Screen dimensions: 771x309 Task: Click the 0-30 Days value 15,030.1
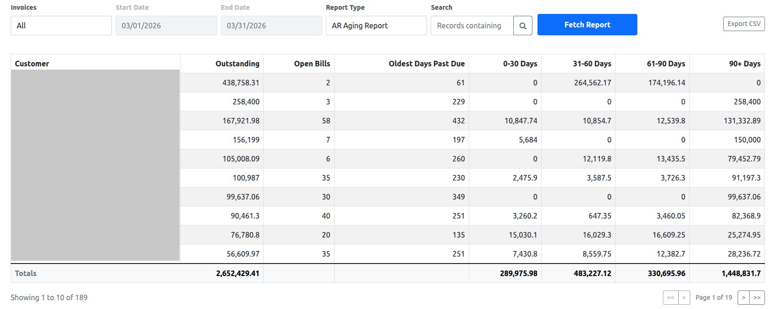pos(523,235)
